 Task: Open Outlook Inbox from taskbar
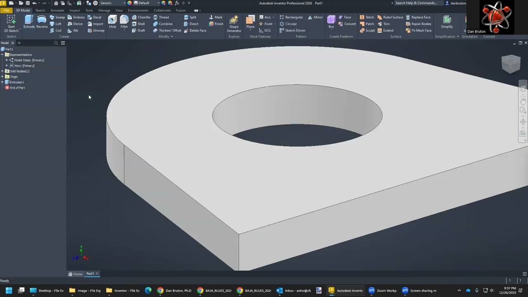tap(294, 290)
